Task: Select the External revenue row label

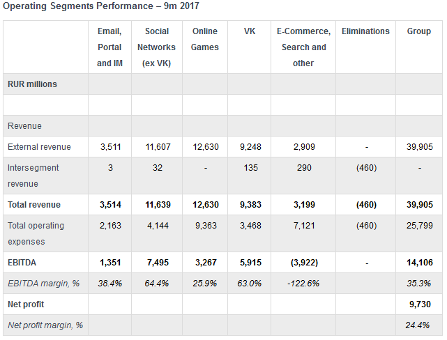Action: point(39,147)
